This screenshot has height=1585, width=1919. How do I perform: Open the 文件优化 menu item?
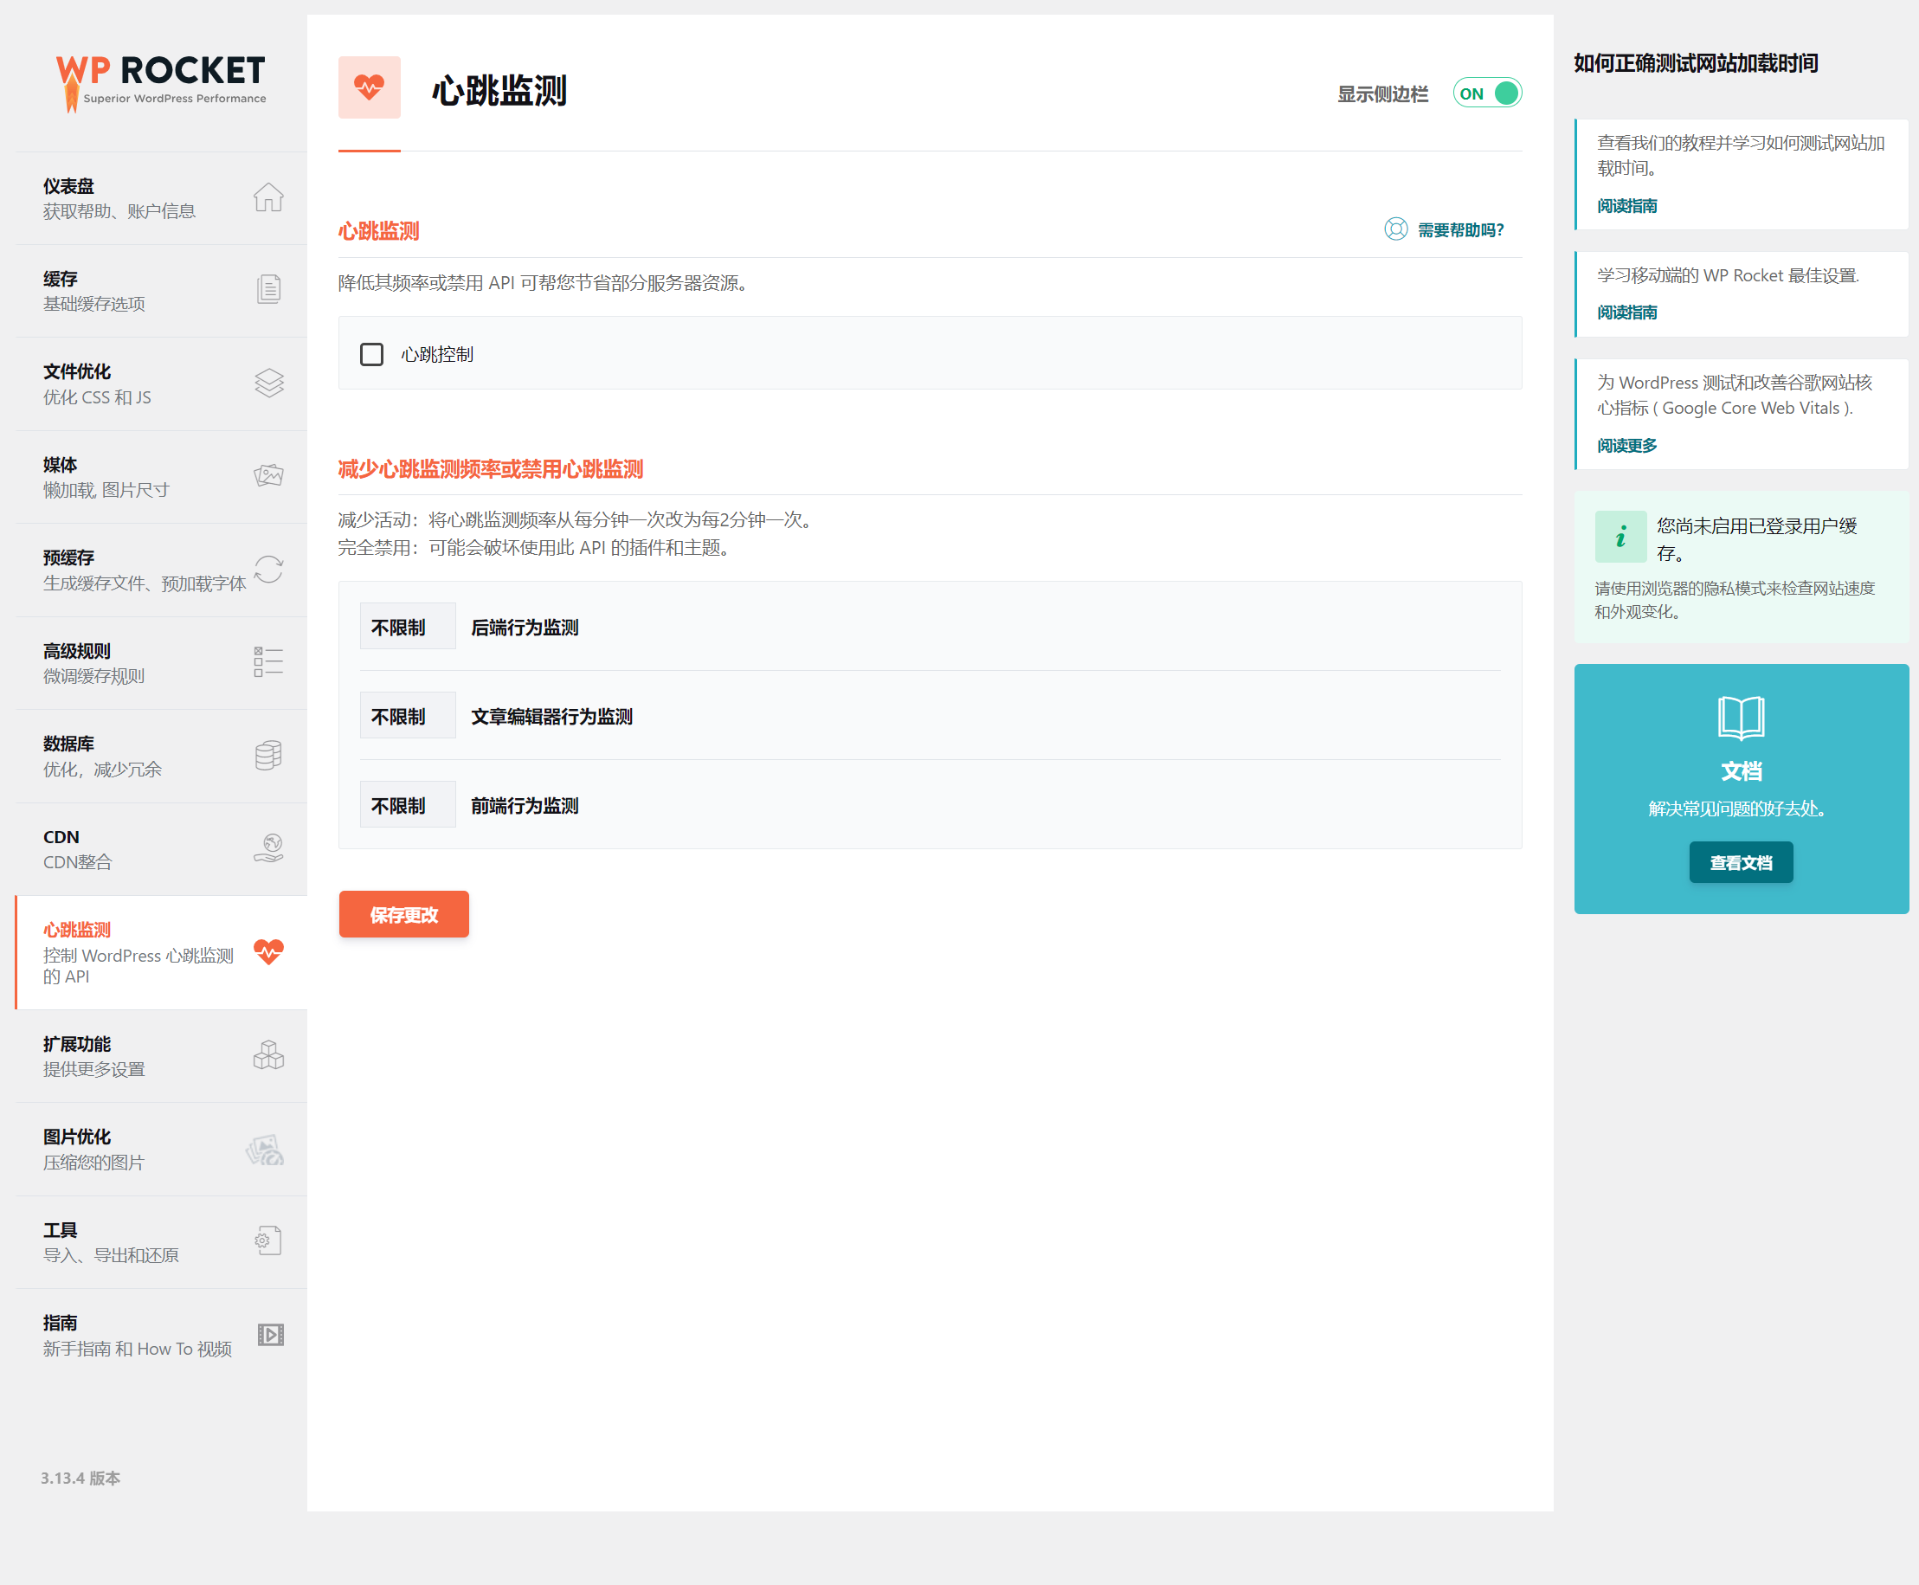[162, 384]
